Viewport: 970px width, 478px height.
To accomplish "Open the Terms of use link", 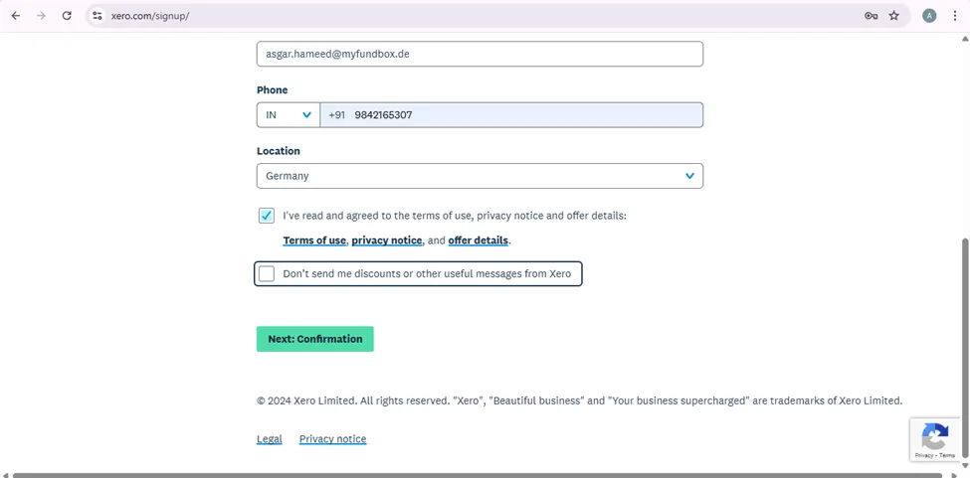I will coord(314,240).
